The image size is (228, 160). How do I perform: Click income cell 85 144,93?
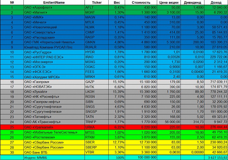pos(216,32)
